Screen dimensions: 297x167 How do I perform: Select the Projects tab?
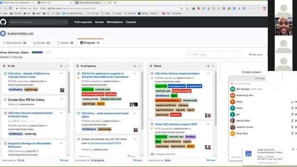pyautogui.click(x=90, y=43)
